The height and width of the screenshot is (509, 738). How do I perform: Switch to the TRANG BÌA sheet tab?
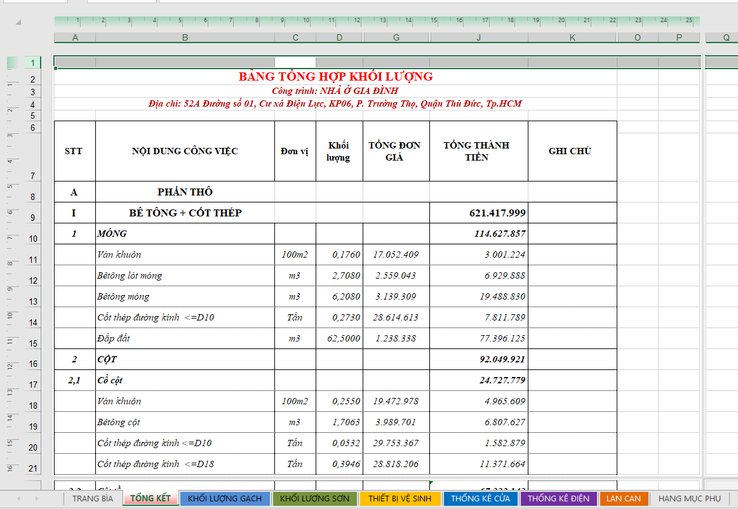(x=93, y=499)
